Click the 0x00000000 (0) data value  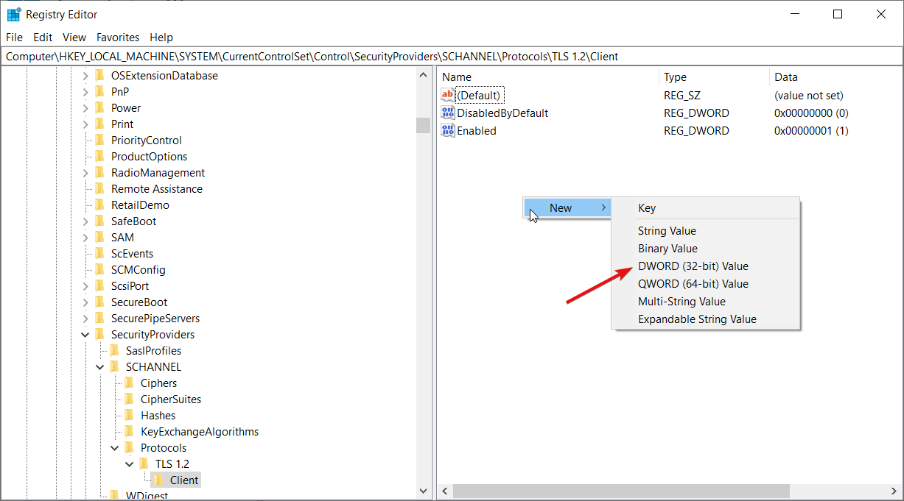click(x=811, y=113)
